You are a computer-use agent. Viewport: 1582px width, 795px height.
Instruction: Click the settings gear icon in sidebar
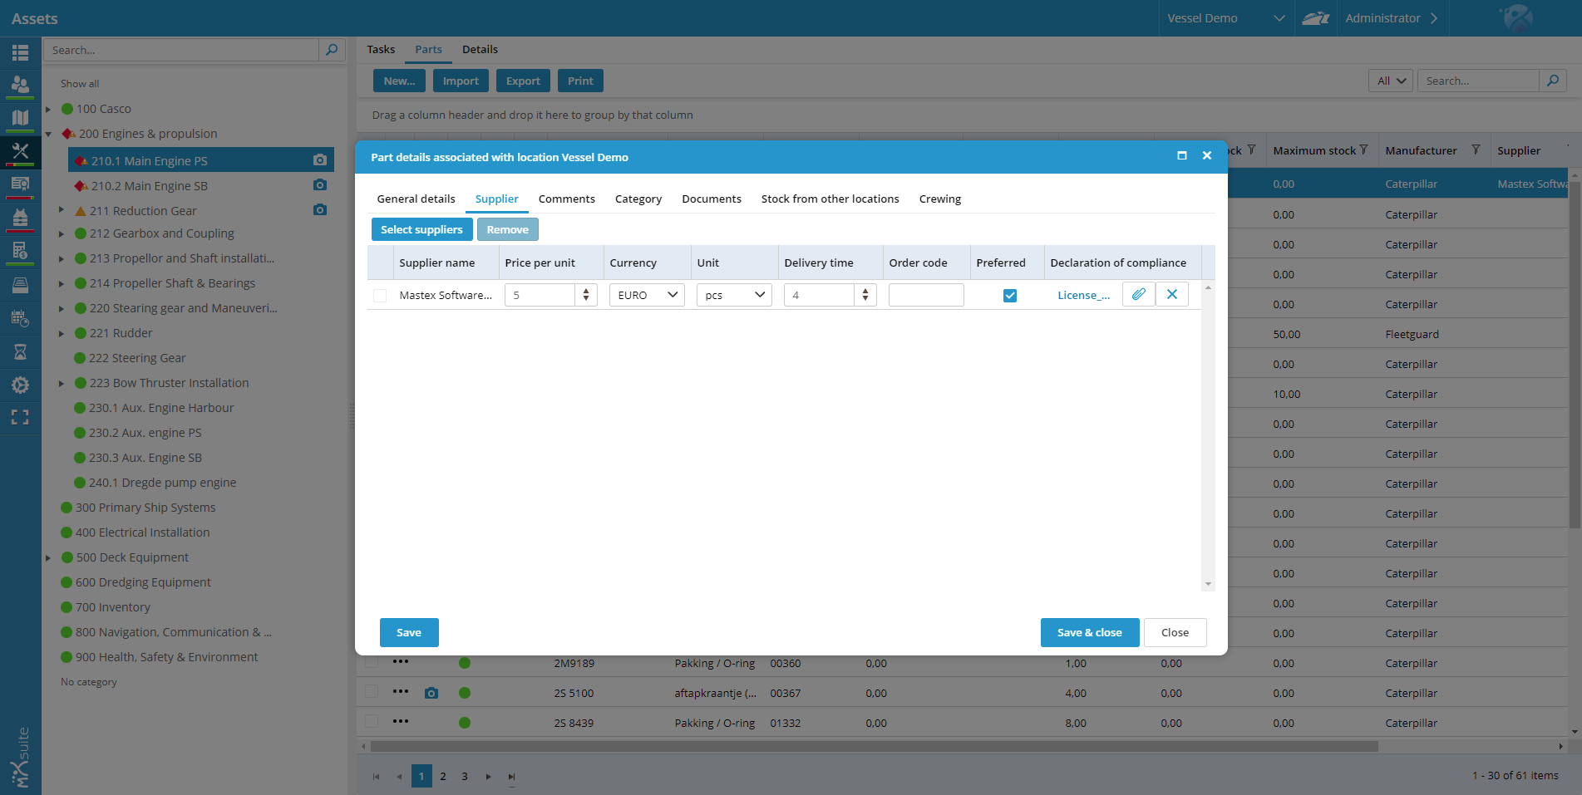[x=20, y=385]
